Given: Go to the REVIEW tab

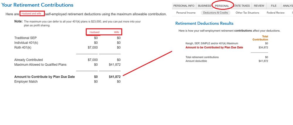Looking at the screenshot, I should [x=259, y=6].
